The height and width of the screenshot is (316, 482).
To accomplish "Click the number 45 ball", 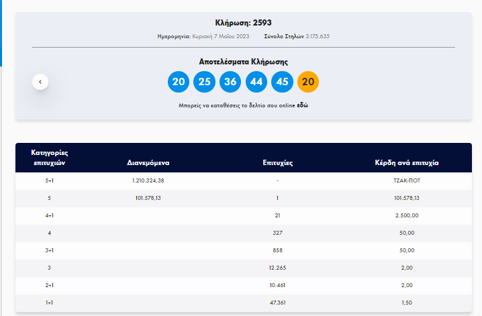I will [x=282, y=82].
